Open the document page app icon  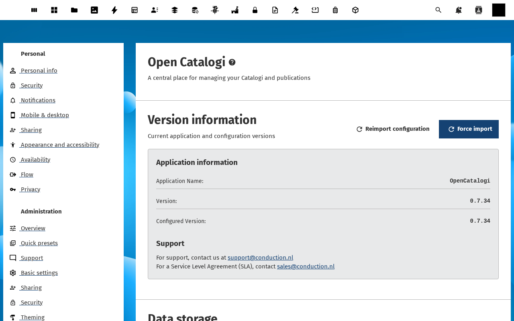point(275,10)
